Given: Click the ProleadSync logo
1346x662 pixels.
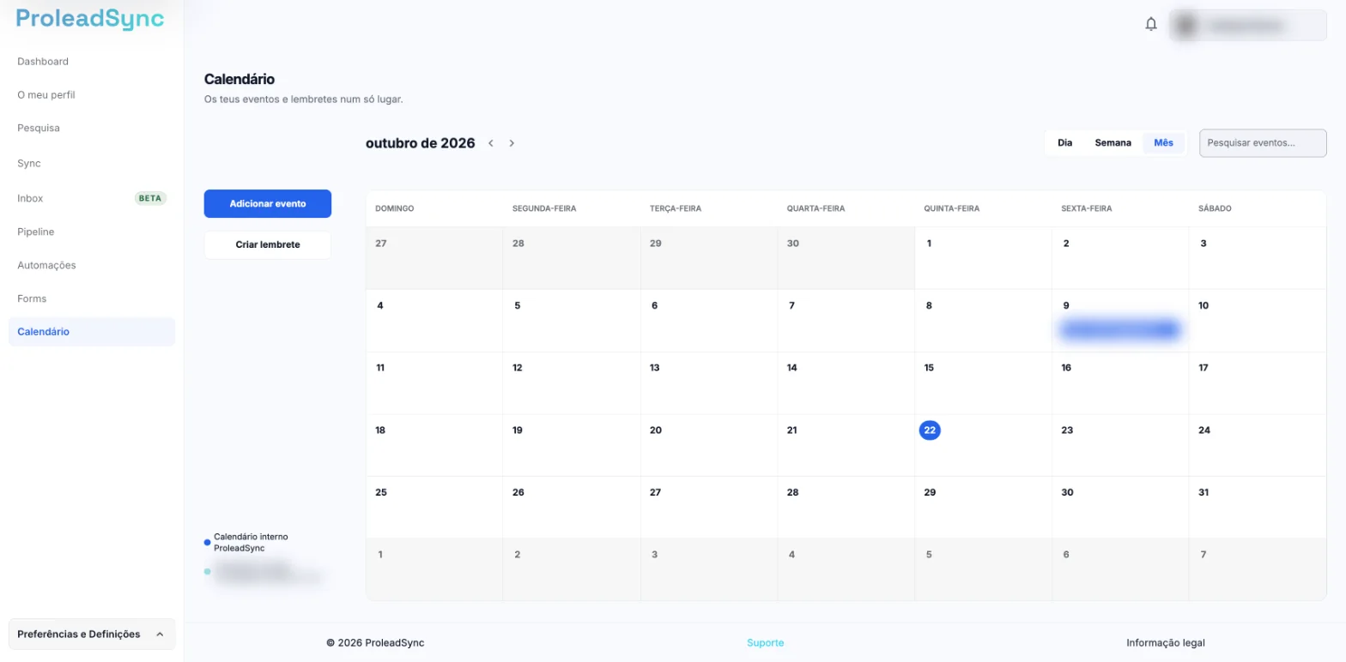Looking at the screenshot, I should (x=90, y=19).
